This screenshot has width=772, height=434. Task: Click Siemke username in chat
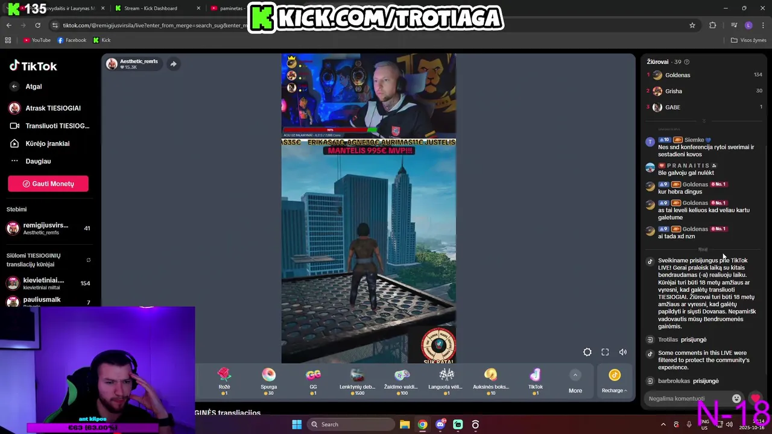[694, 140]
